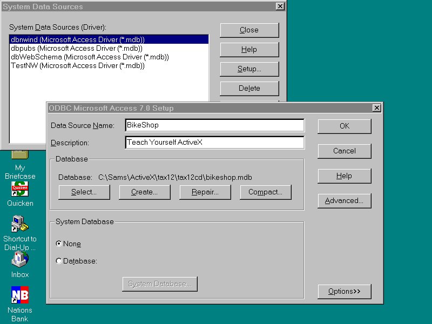Open the Quicken desktop shortcut icon

click(20, 190)
